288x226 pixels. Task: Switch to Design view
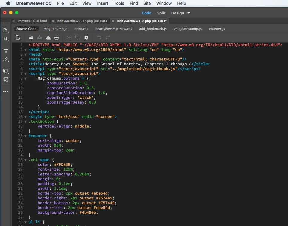pyautogui.click(x=178, y=13)
